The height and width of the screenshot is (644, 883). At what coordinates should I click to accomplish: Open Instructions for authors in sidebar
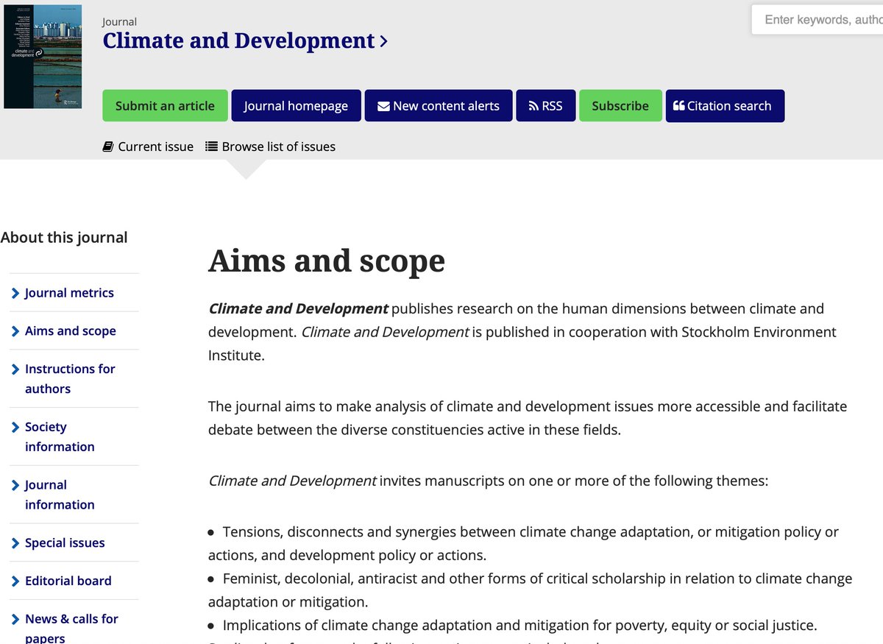70,378
